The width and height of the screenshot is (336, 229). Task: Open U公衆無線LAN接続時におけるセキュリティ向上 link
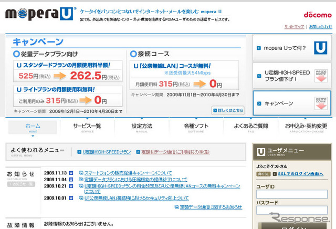pos(136,198)
